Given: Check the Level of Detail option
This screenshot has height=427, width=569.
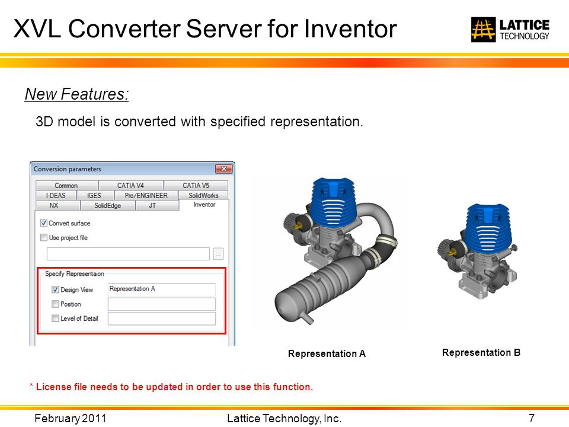Looking at the screenshot, I should point(55,318).
